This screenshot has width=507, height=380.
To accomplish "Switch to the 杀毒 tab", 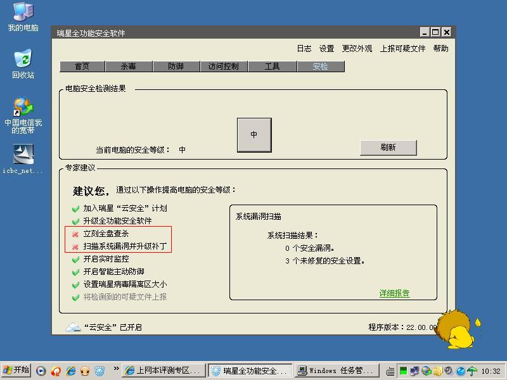I will tap(129, 66).
